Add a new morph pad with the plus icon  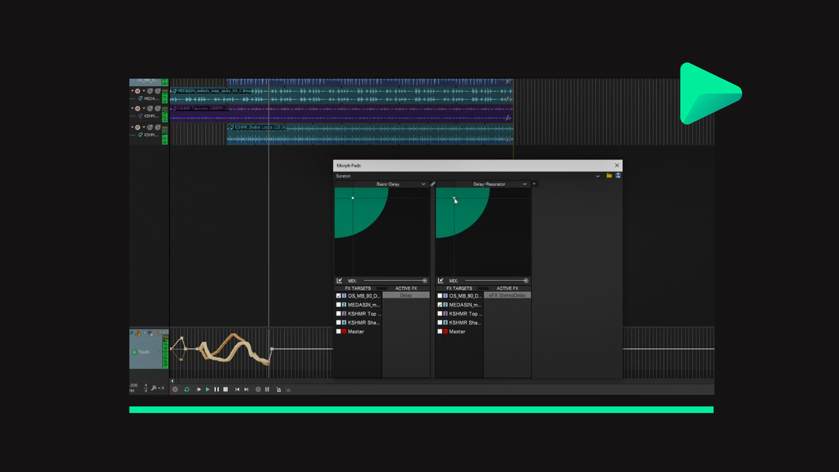[534, 184]
